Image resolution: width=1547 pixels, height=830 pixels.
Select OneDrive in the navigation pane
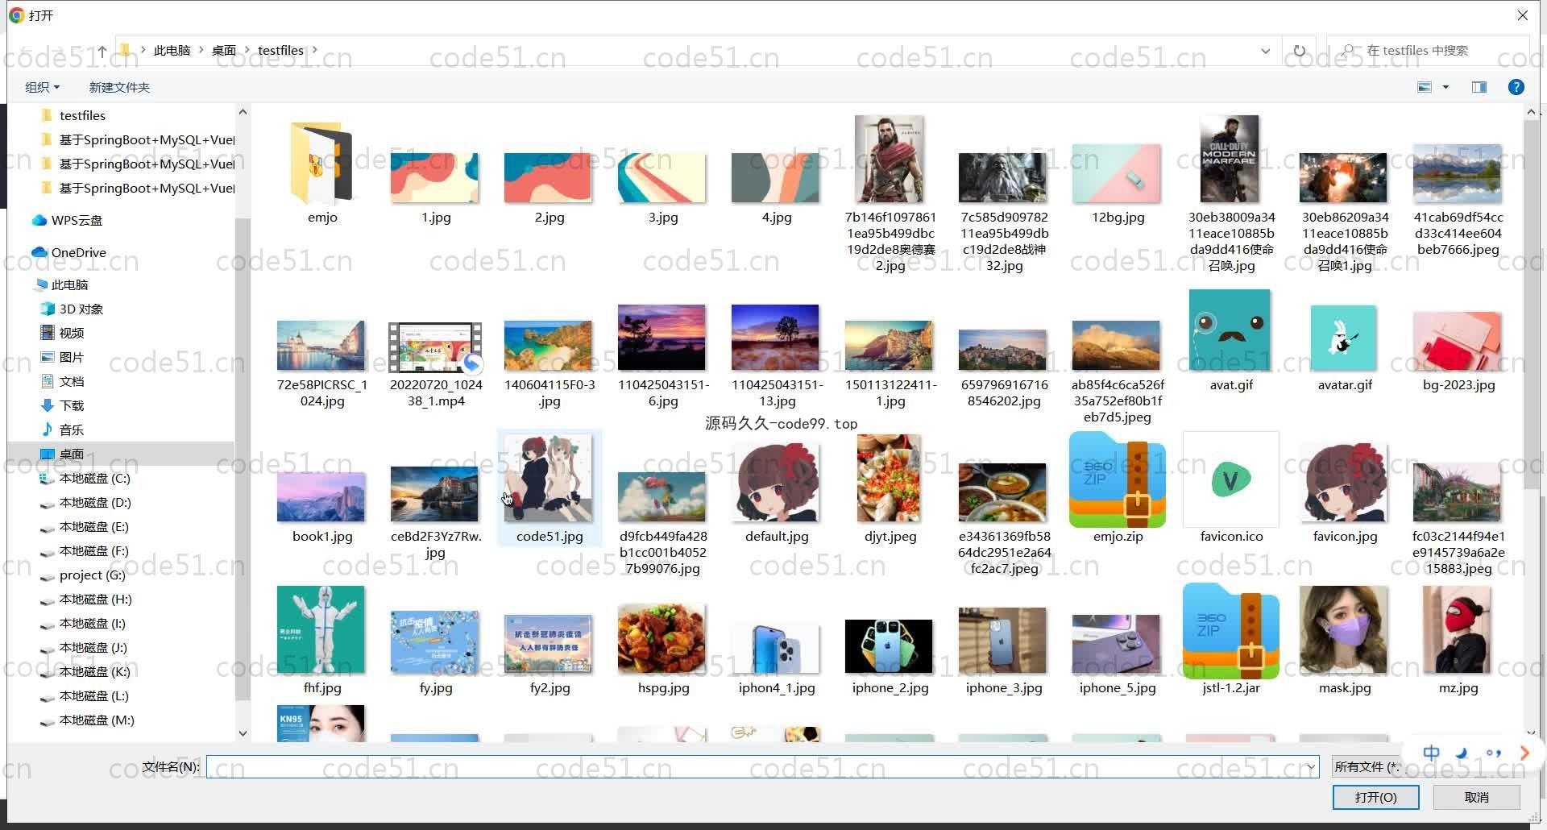(78, 252)
